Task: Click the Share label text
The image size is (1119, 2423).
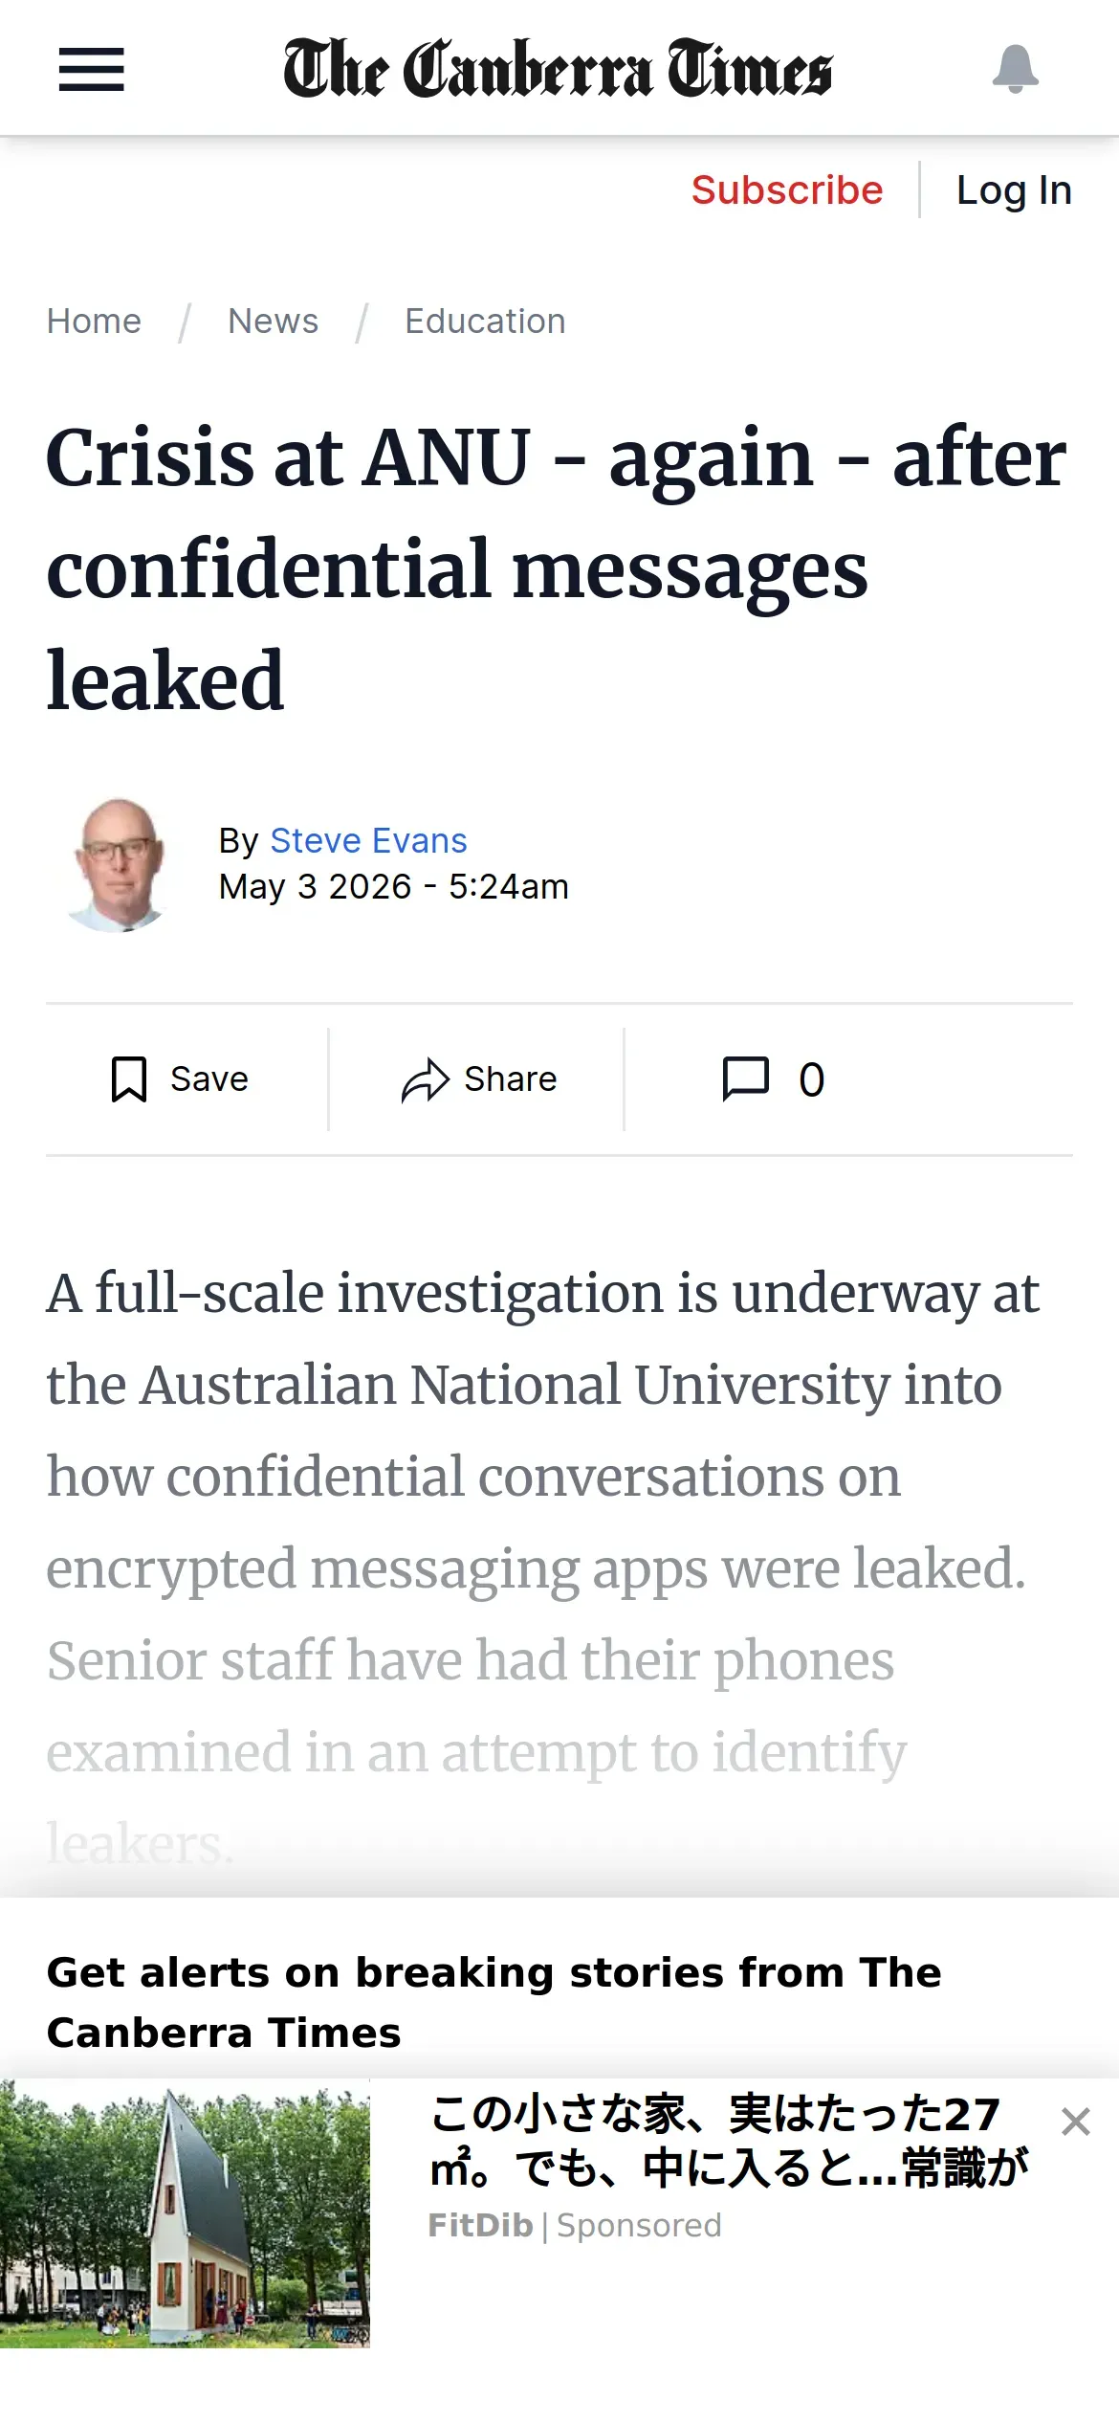Action: pos(511,1079)
